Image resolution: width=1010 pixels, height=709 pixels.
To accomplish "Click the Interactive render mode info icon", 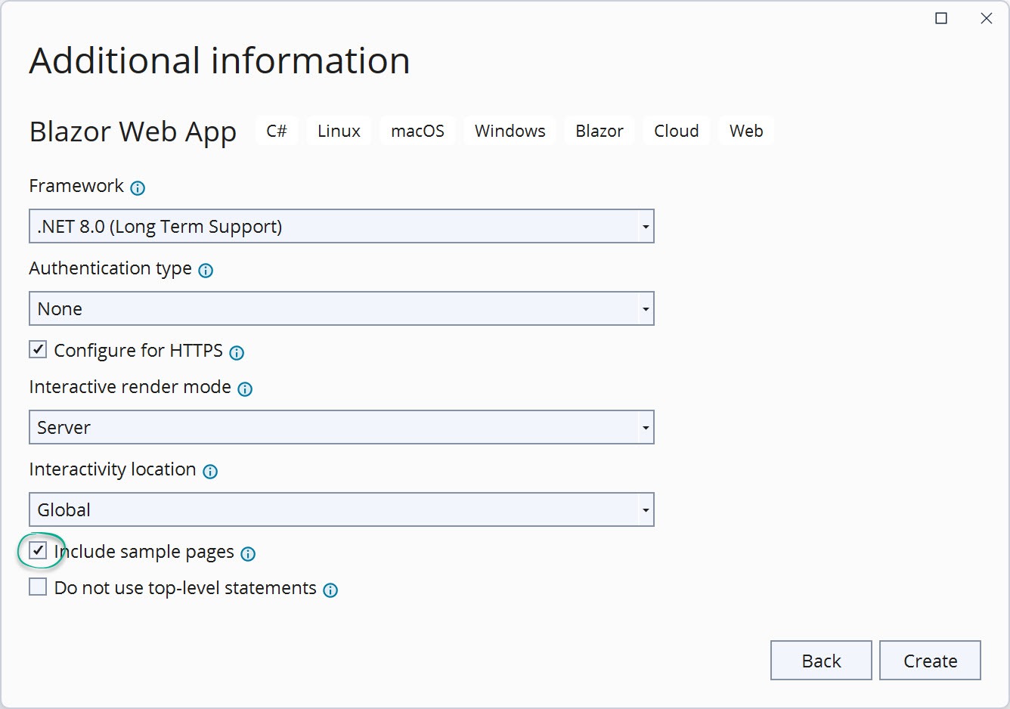I will pyautogui.click(x=244, y=389).
